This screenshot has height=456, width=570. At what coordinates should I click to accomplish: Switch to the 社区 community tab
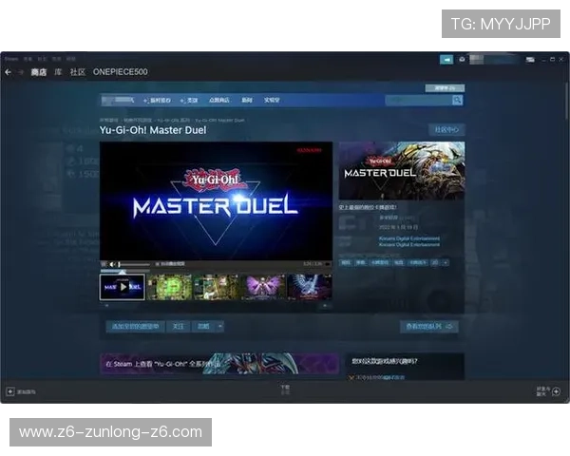[x=77, y=72]
